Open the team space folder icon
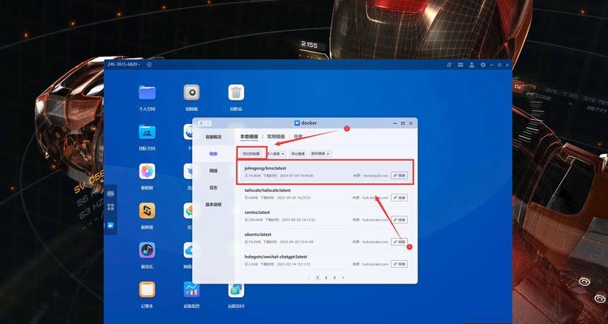 click(x=147, y=132)
